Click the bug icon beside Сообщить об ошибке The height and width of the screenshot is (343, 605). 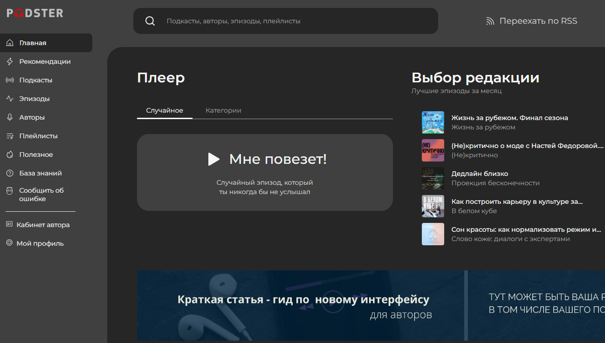tap(10, 191)
